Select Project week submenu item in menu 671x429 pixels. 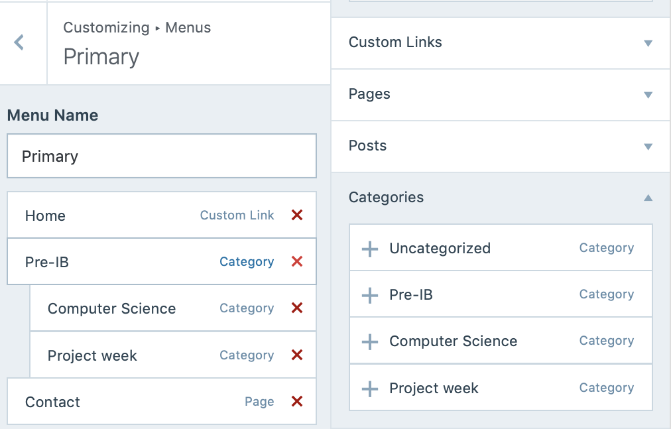click(92, 355)
